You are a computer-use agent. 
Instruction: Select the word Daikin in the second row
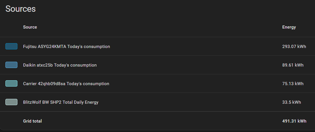(x=29, y=65)
